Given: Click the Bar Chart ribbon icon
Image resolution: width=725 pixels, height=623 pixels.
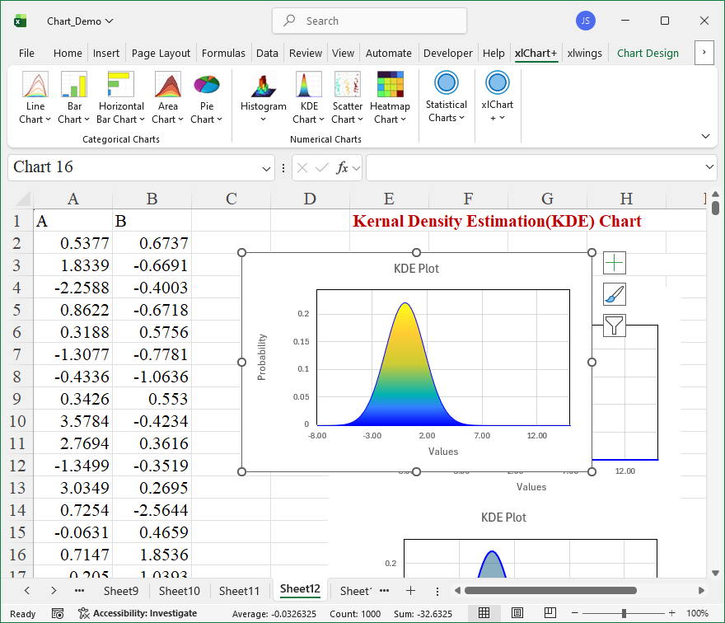Looking at the screenshot, I should pyautogui.click(x=74, y=85).
